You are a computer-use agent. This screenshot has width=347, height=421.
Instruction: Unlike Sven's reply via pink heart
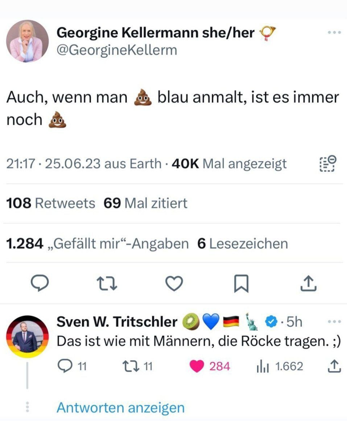coord(197,366)
